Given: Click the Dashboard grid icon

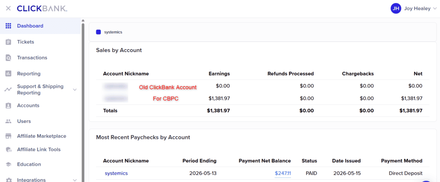Looking at the screenshot, I should (x=9, y=26).
